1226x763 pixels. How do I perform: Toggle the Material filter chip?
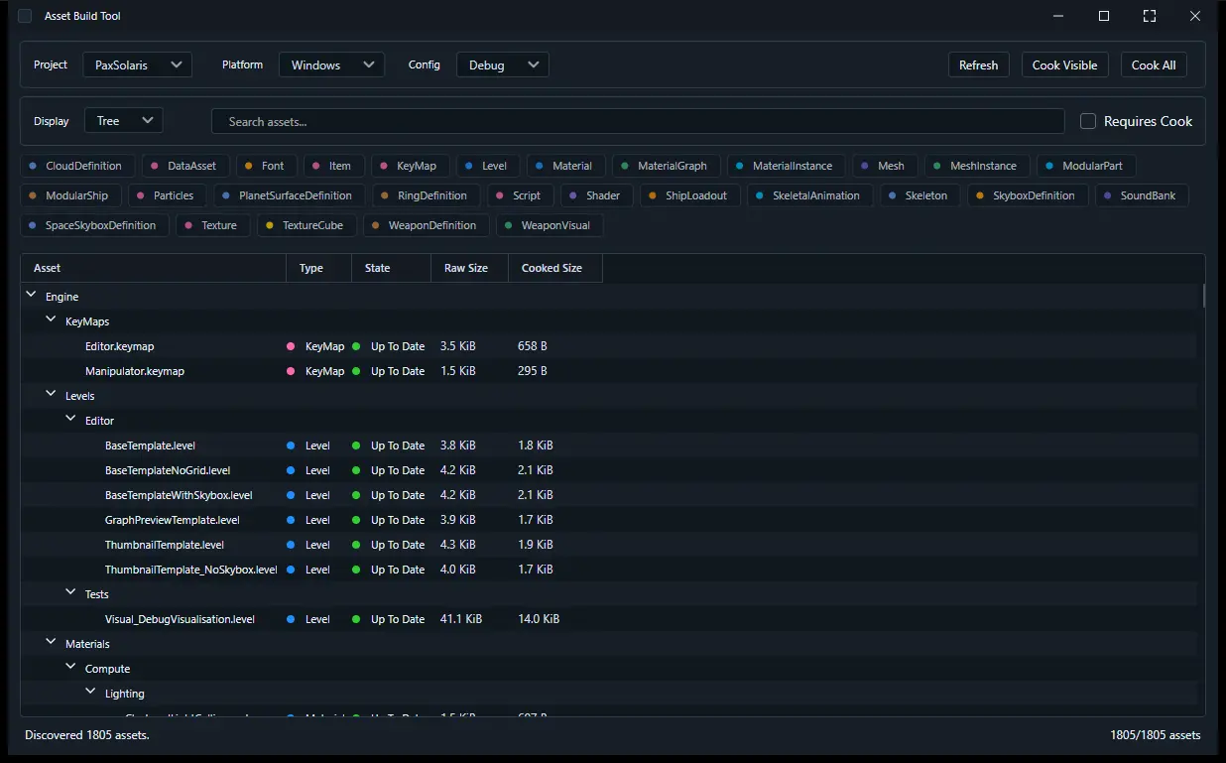point(565,166)
